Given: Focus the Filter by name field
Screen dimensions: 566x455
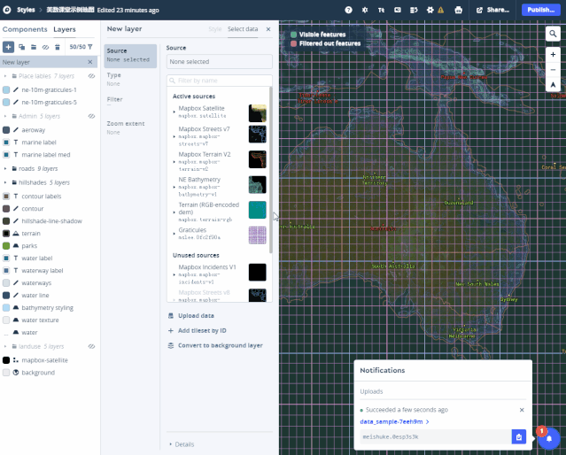Looking at the screenshot, I should tap(220, 81).
